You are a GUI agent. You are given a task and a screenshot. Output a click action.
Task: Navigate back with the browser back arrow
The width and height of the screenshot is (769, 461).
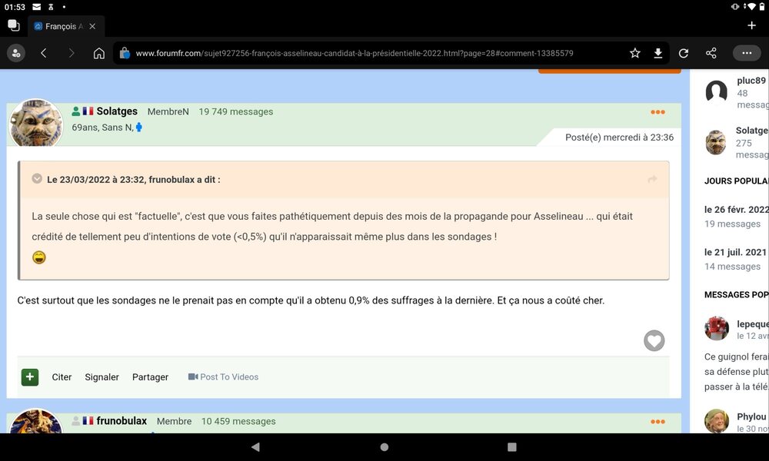pyautogui.click(x=43, y=53)
